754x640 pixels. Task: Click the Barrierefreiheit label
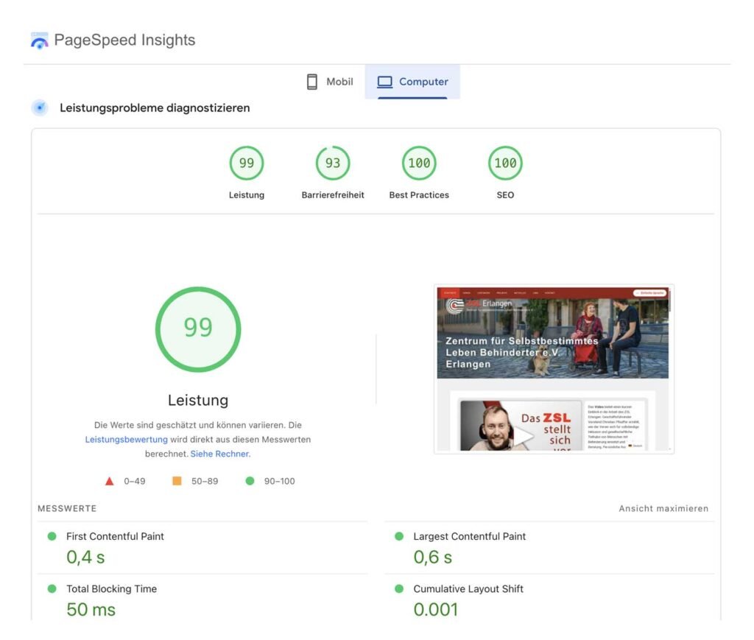click(333, 194)
